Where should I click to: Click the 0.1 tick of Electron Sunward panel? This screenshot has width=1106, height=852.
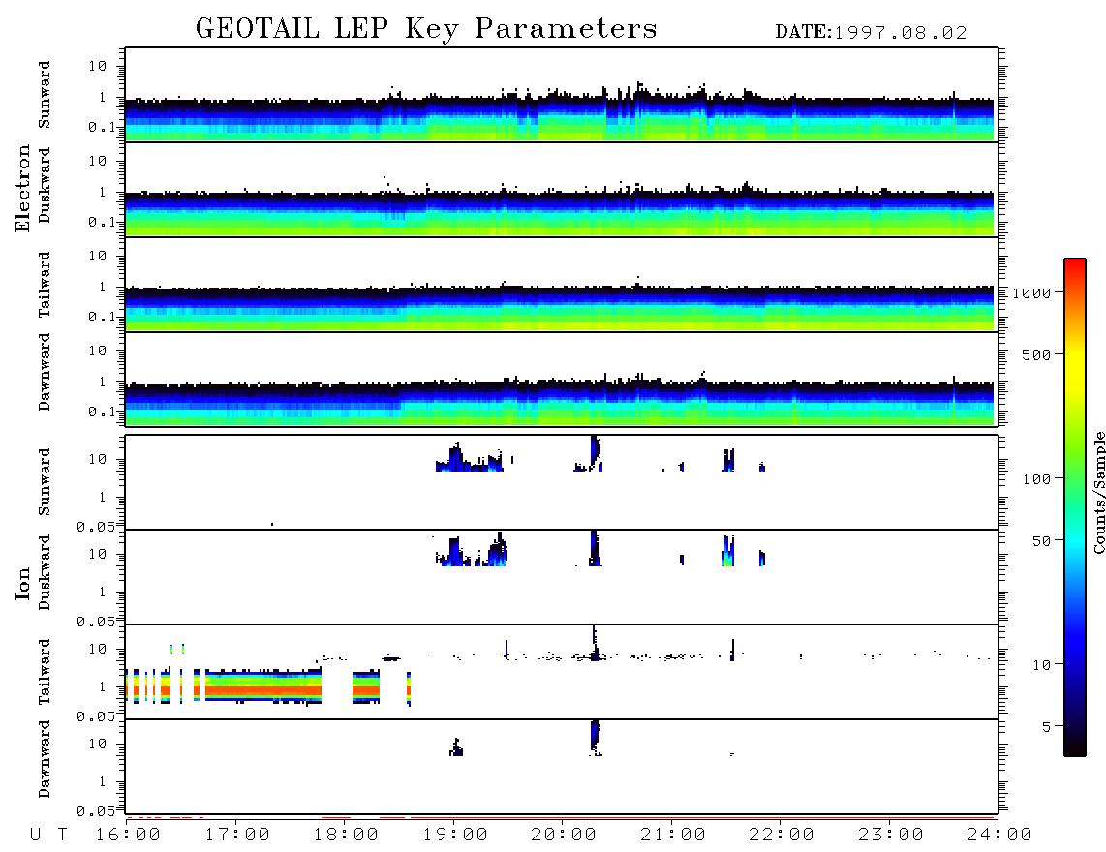(101, 128)
